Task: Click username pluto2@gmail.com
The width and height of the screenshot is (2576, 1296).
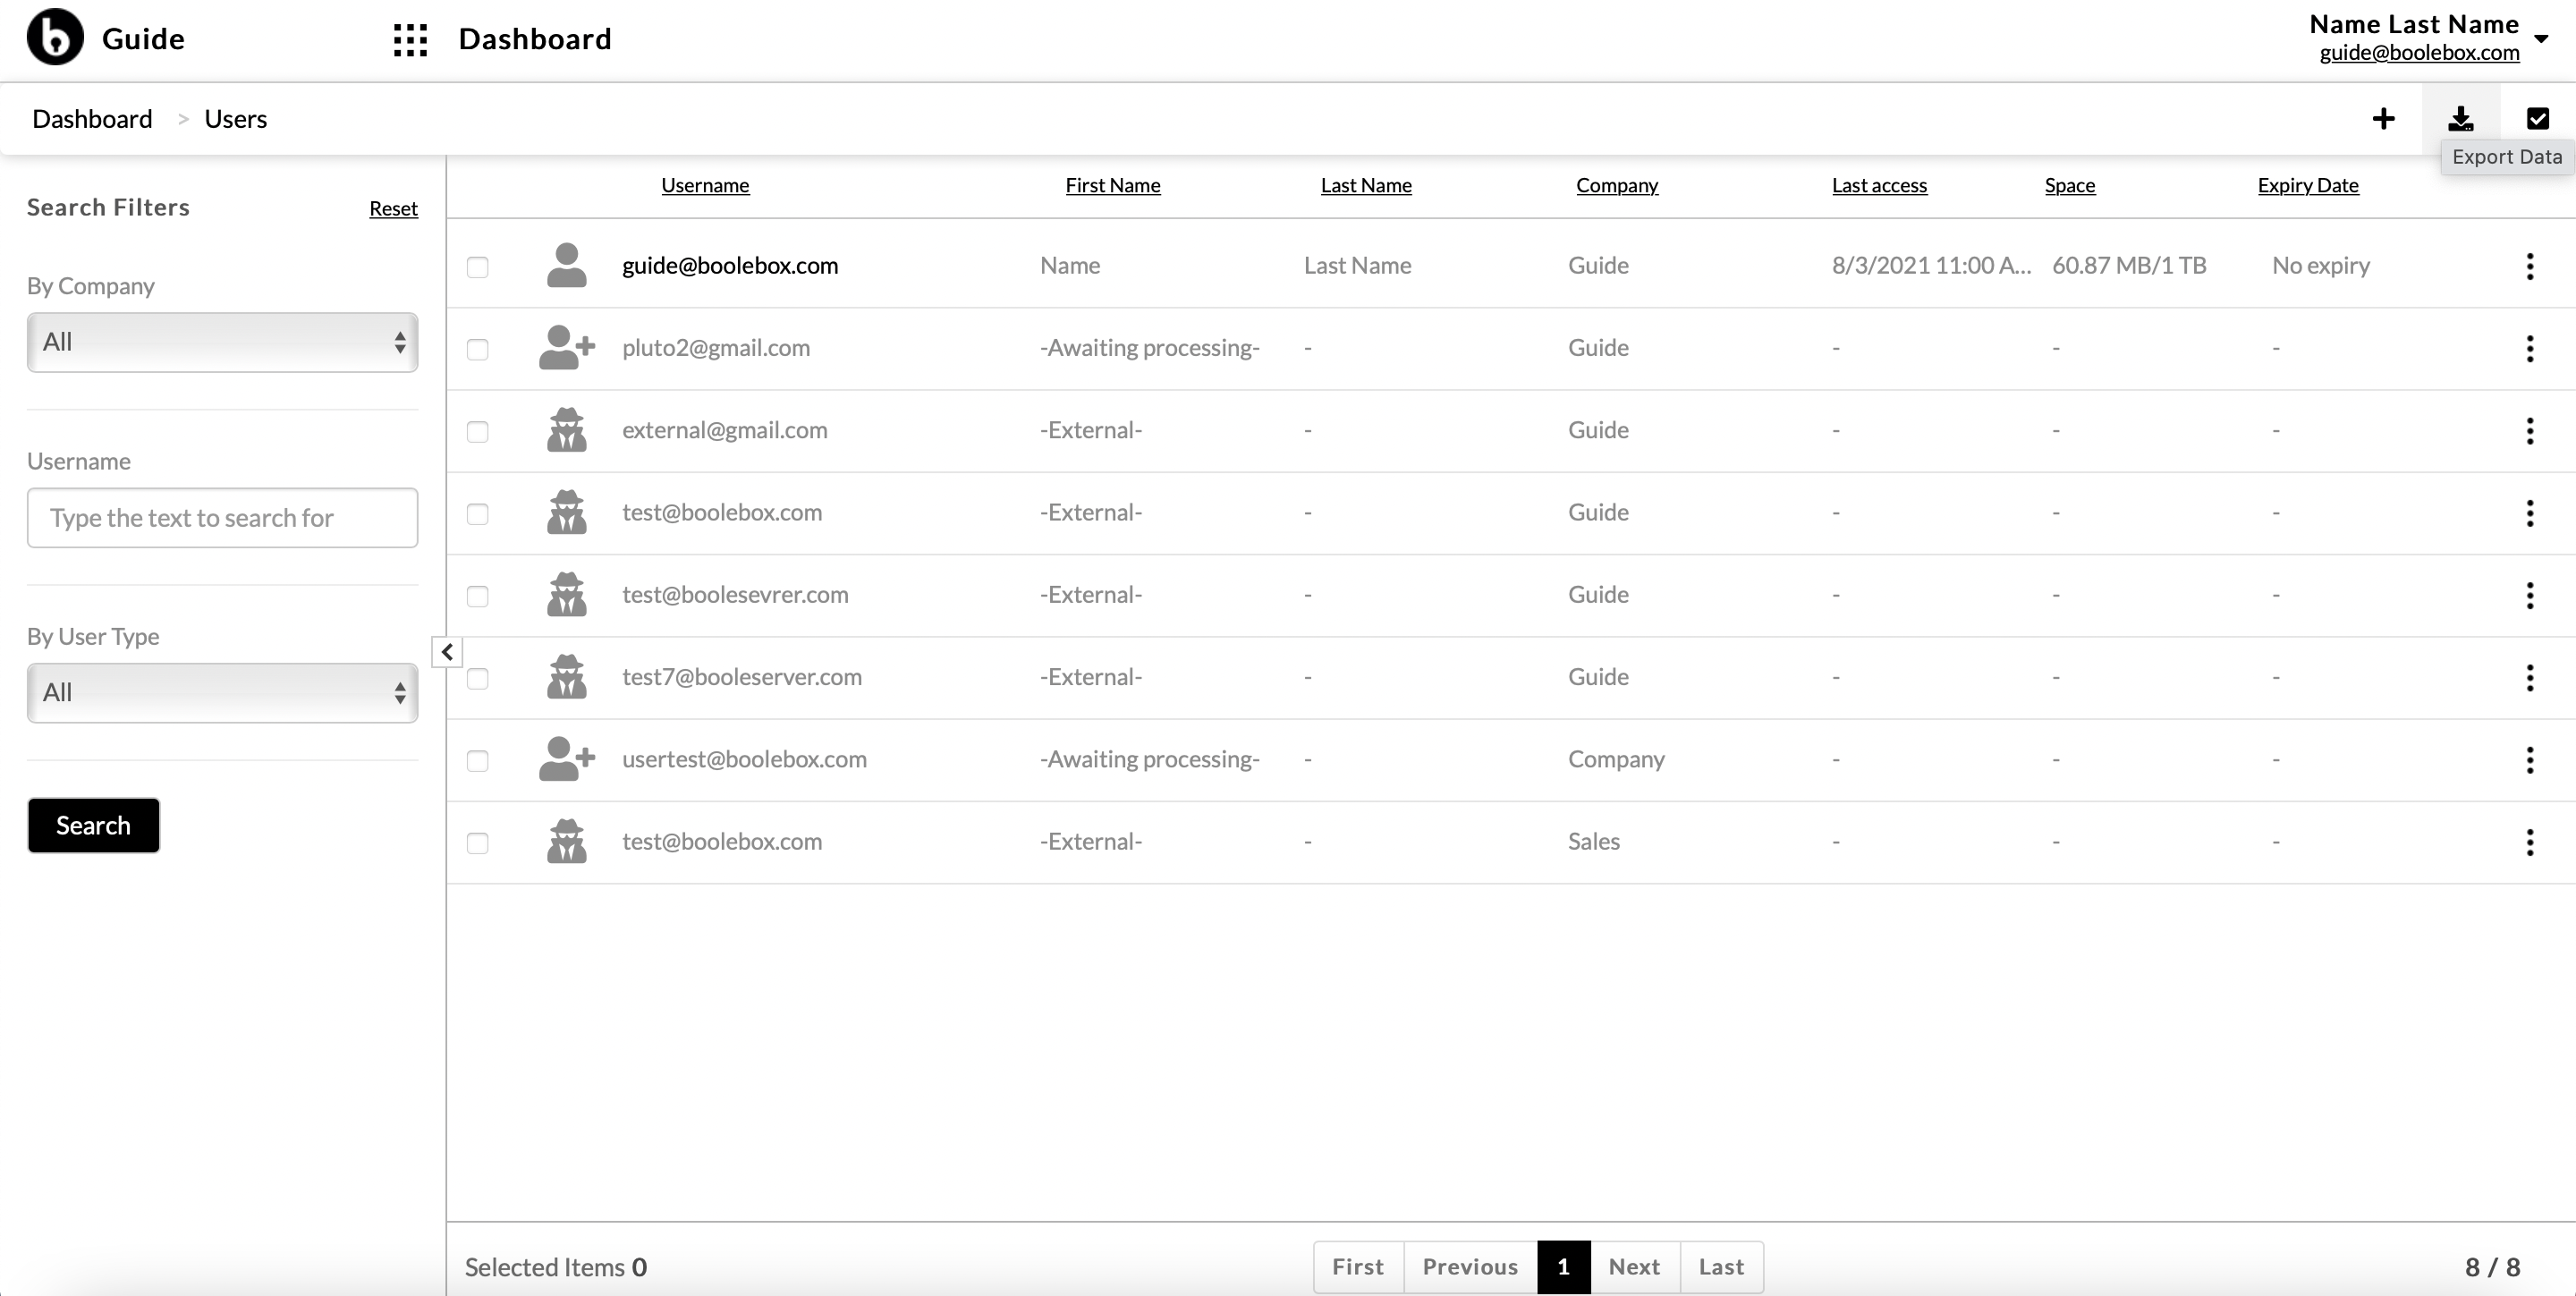Action: pyautogui.click(x=716, y=347)
